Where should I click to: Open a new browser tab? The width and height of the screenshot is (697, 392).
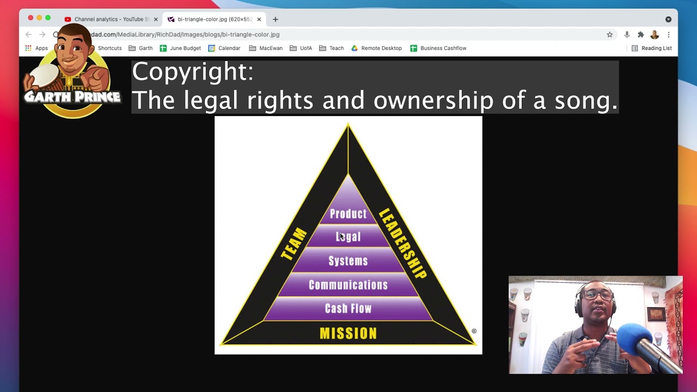pos(276,19)
